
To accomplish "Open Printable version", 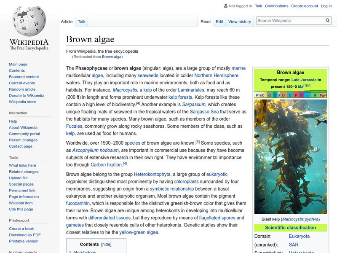I will coord(24,241).
